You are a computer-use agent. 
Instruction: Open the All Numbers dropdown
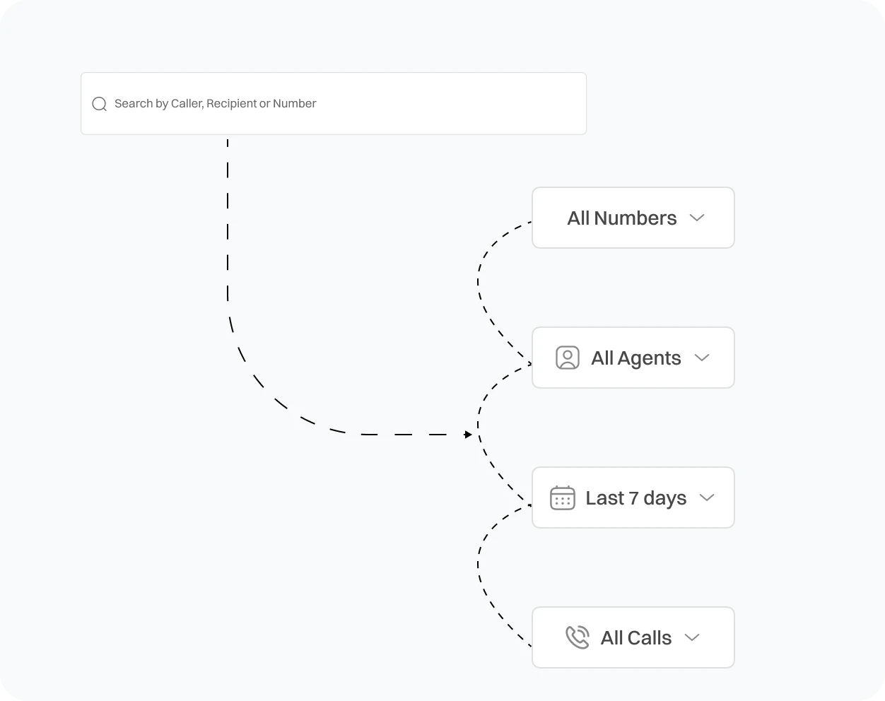[x=633, y=218]
